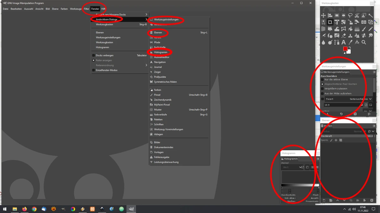The image size is (380, 213).
Task: Select the Warp Transform wave tool
Action: 337,29
